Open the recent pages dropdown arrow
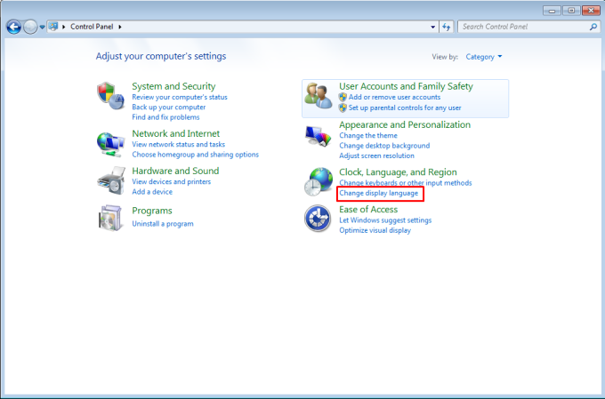Image resolution: width=605 pixels, height=399 pixels. [42, 28]
